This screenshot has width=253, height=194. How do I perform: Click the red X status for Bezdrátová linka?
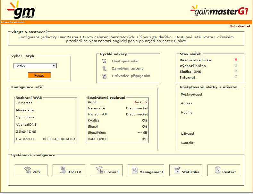point(236,60)
